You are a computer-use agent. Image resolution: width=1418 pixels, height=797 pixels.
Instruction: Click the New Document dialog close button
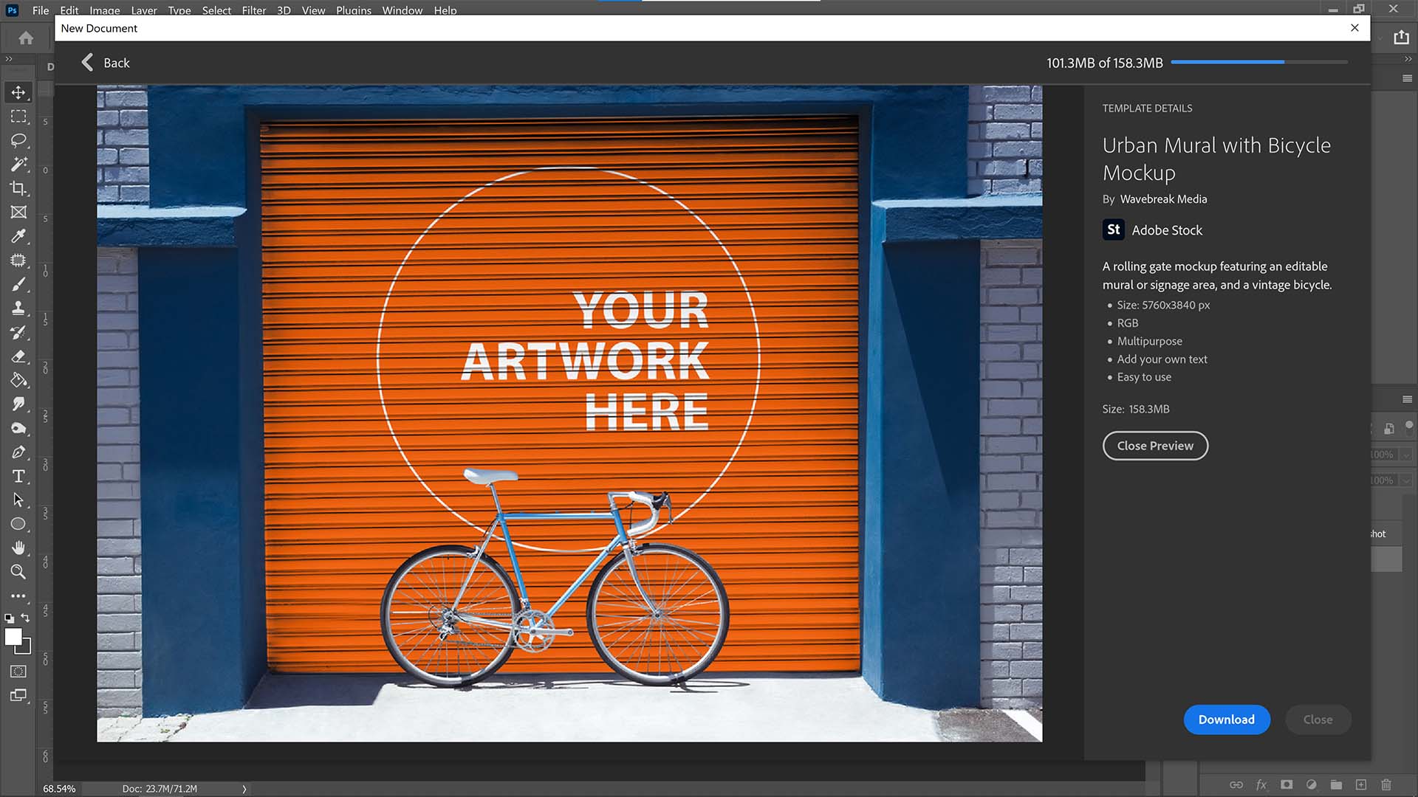1354,27
